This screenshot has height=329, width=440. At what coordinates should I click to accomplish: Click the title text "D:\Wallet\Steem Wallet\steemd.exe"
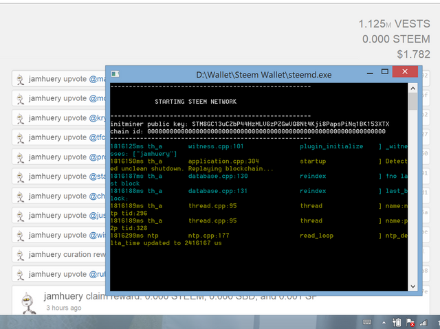[263, 75]
